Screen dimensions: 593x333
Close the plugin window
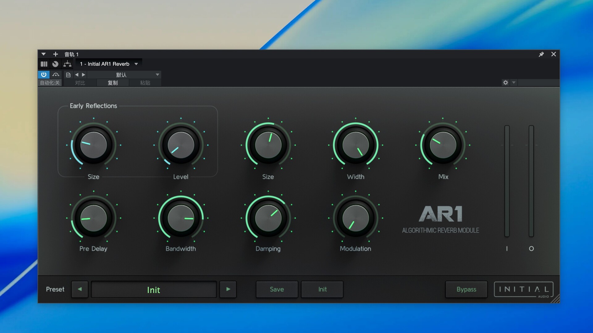point(553,54)
